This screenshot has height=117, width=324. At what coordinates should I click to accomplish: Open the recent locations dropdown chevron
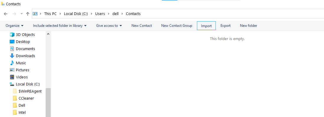22,14
